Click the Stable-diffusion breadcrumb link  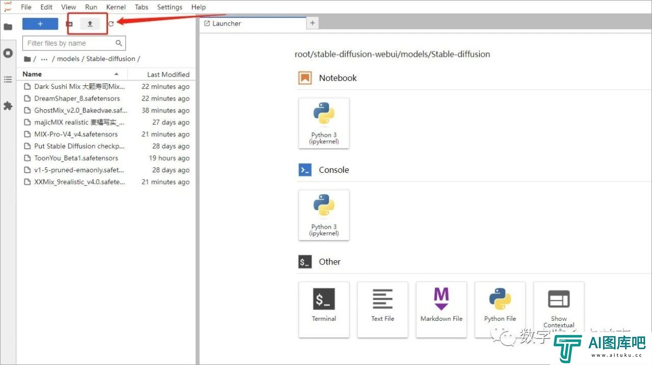tap(111, 59)
